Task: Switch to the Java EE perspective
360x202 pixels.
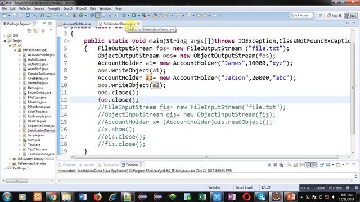Action: click(334, 15)
